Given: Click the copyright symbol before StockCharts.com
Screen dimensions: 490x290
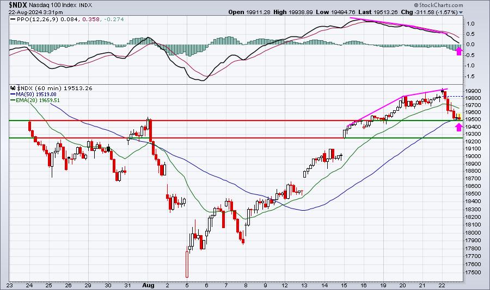Looking at the screenshot, I should coord(416,5).
